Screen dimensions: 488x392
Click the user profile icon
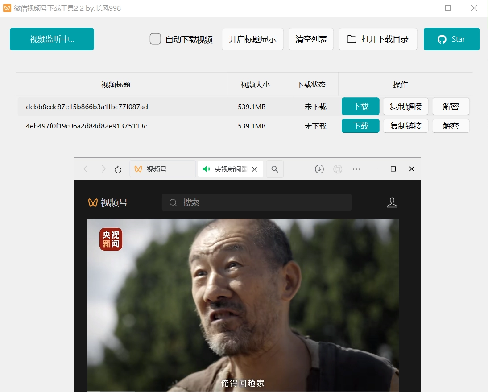[392, 202]
